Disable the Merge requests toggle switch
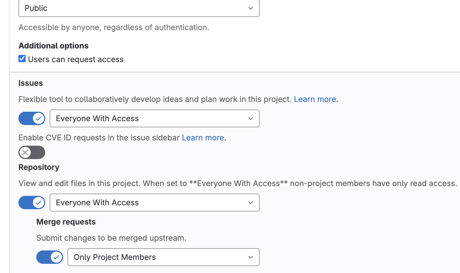The height and width of the screenshot is (273, 460). pyautogui.click(x=49, y=257)
